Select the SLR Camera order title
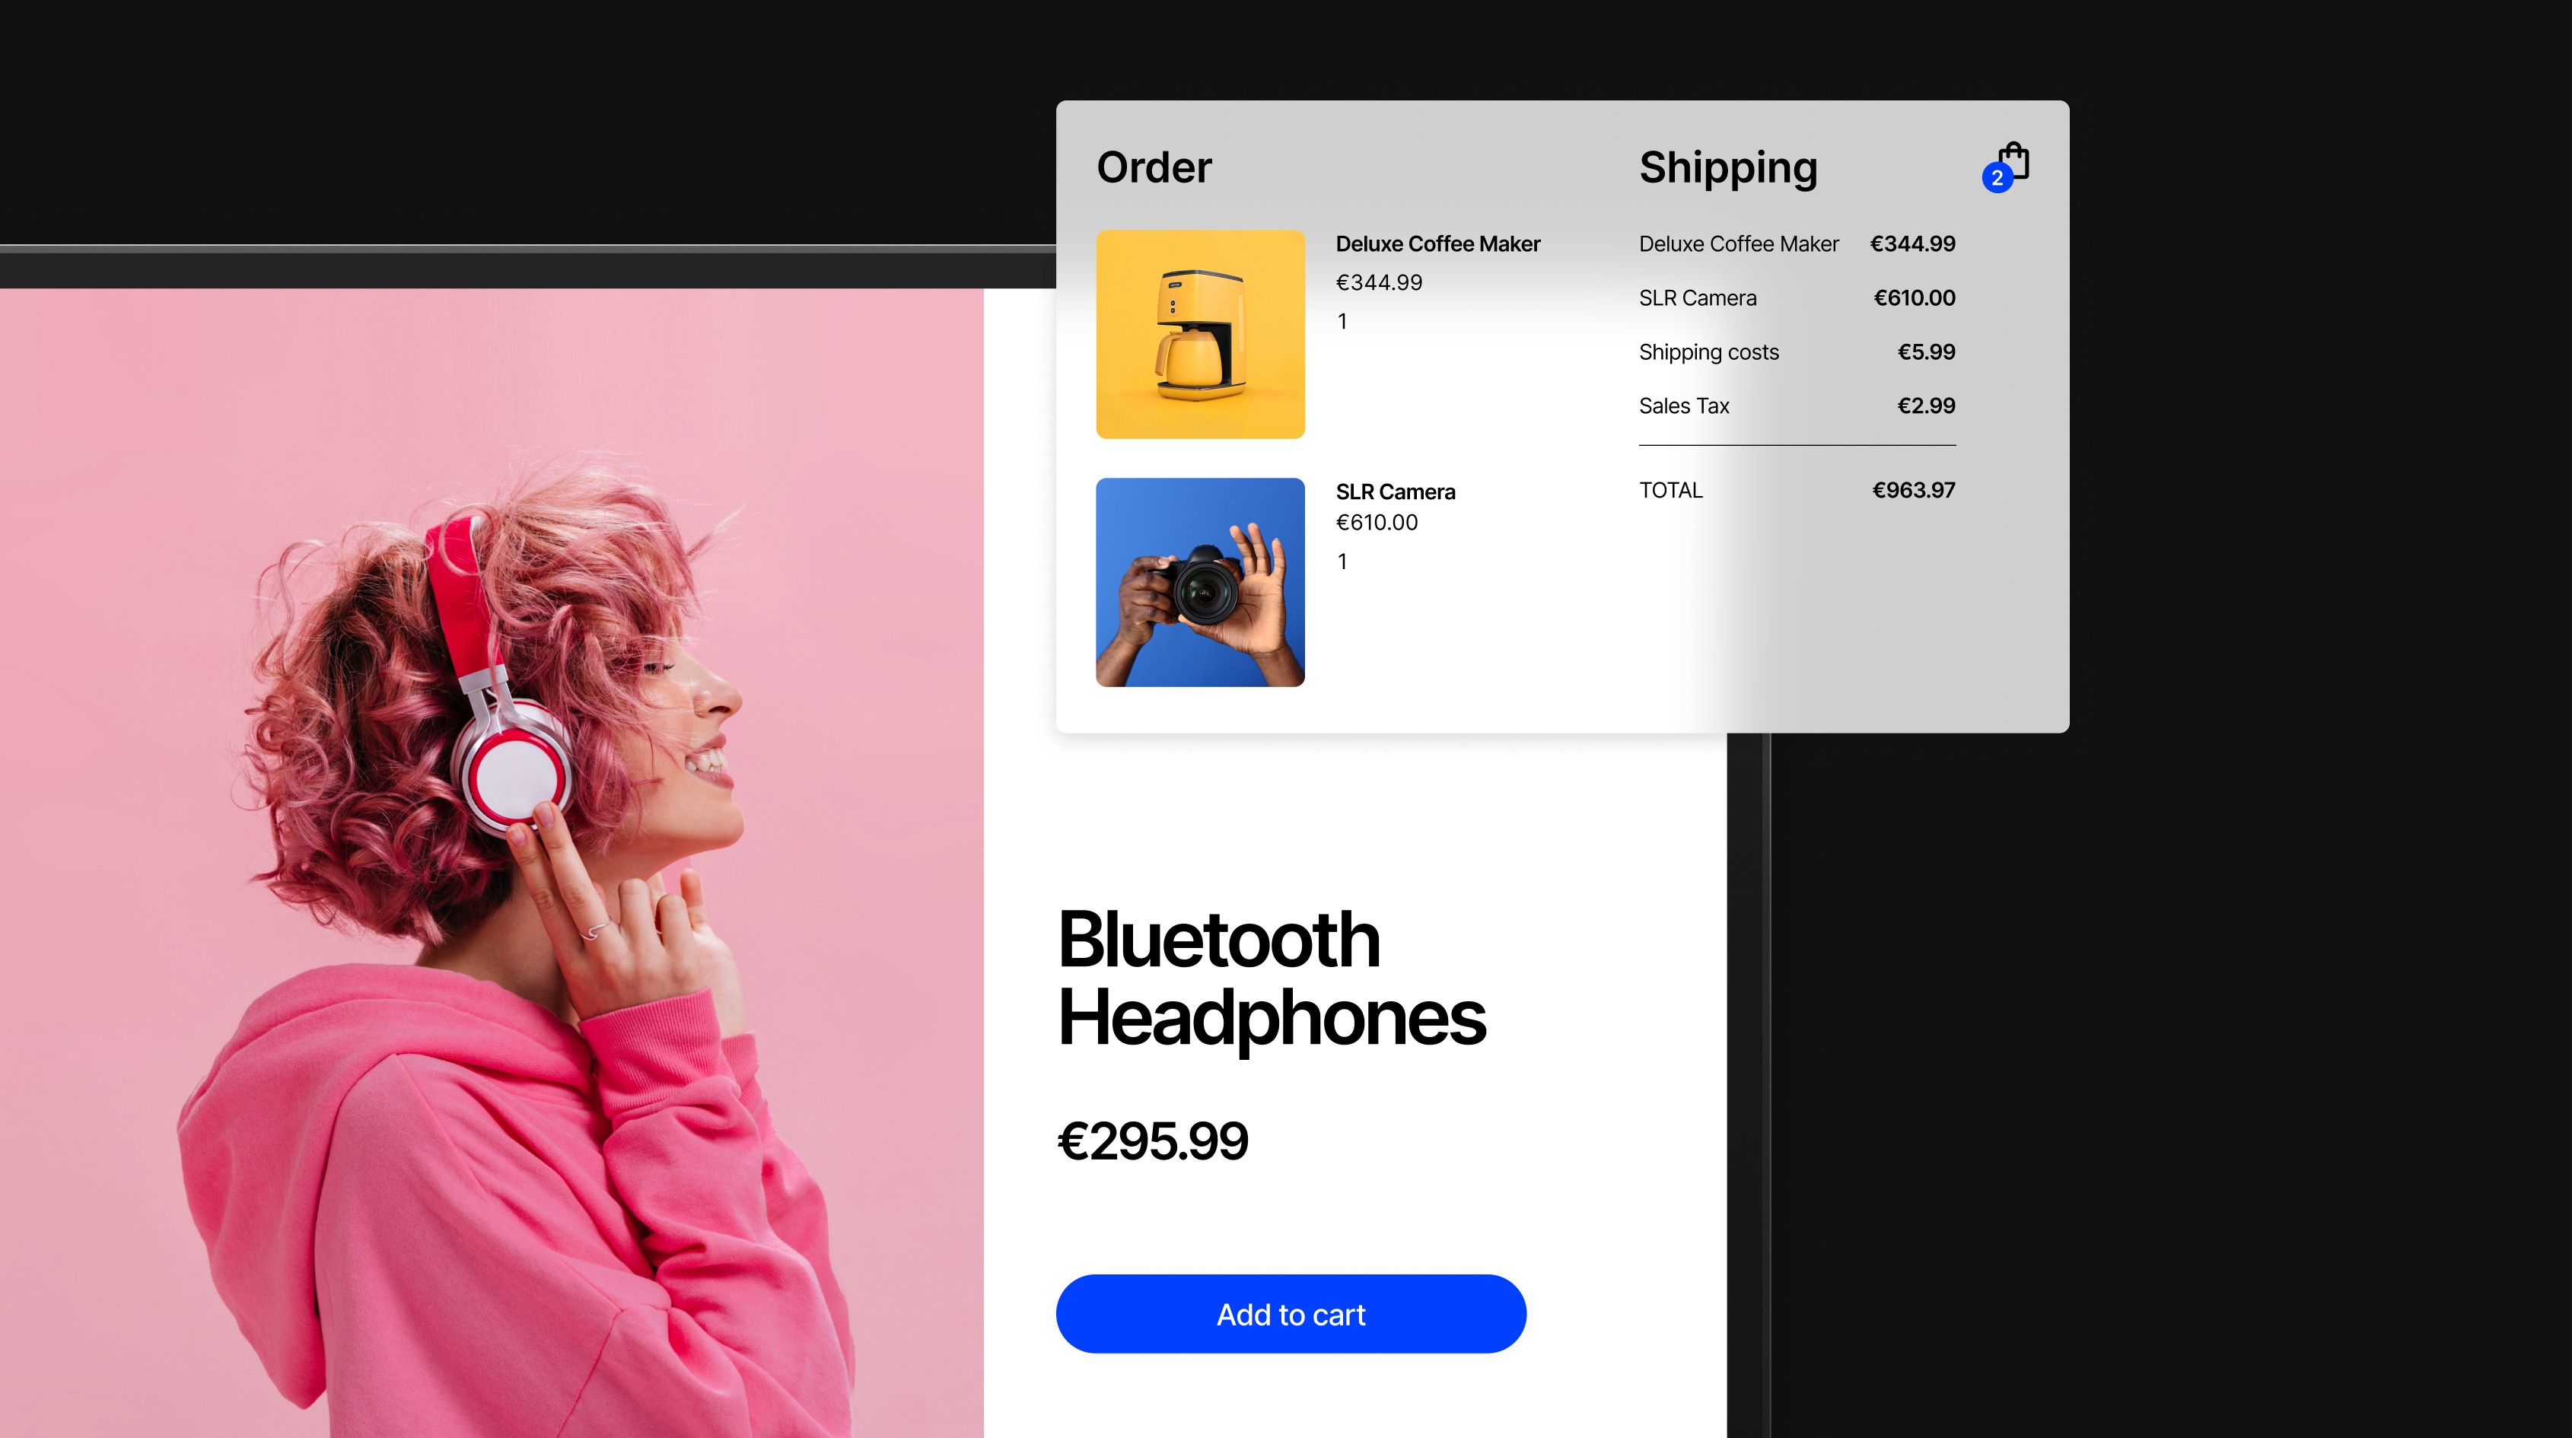This screenshot has width=2572, height=1438. (x=1396, y=492)
